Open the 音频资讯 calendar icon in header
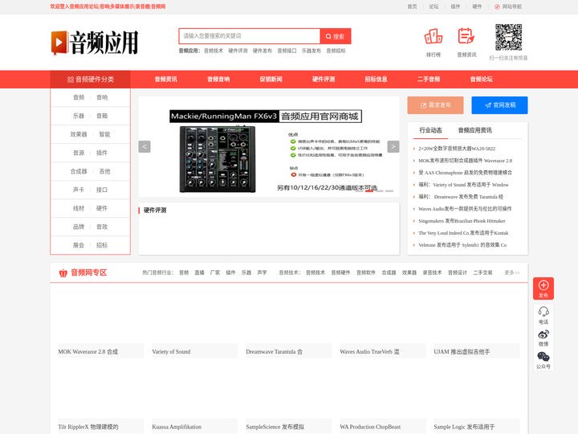The image size is (578, 434). (x=466, y=36)
